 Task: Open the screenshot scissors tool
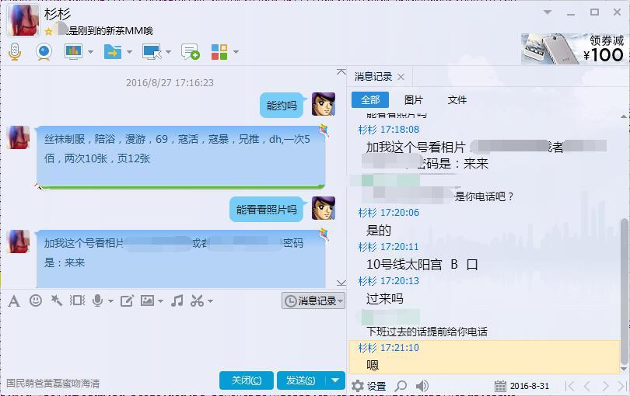[197, 300]
